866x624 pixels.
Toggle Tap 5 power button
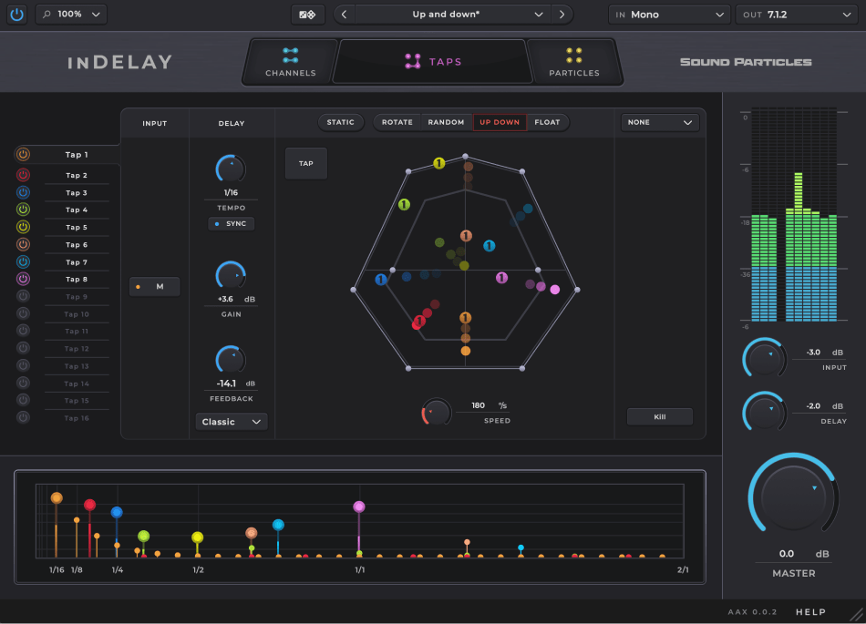[x=23, y=227]
